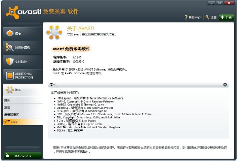237x161 pixels.
Task: Click the 警告 warning notice text
Action: (140, 150)
